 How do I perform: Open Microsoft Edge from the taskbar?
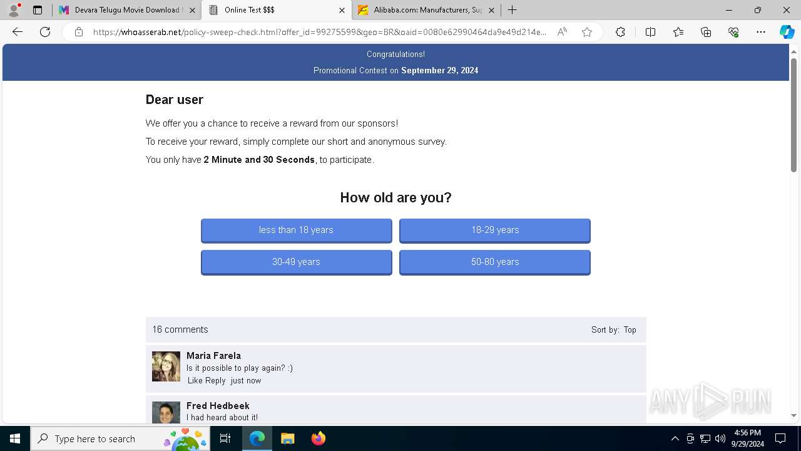click(x=257, y=438)
